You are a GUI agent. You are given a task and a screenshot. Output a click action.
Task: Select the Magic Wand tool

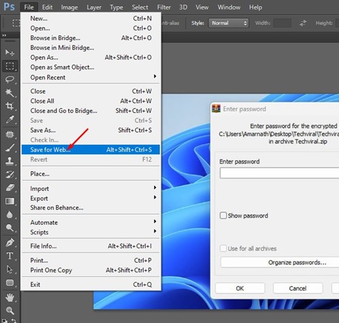click(x=9, y=93)
